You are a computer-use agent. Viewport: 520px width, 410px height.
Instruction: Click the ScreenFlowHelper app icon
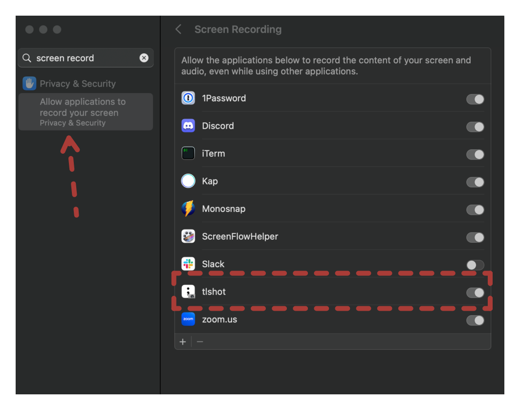(188, 236)
